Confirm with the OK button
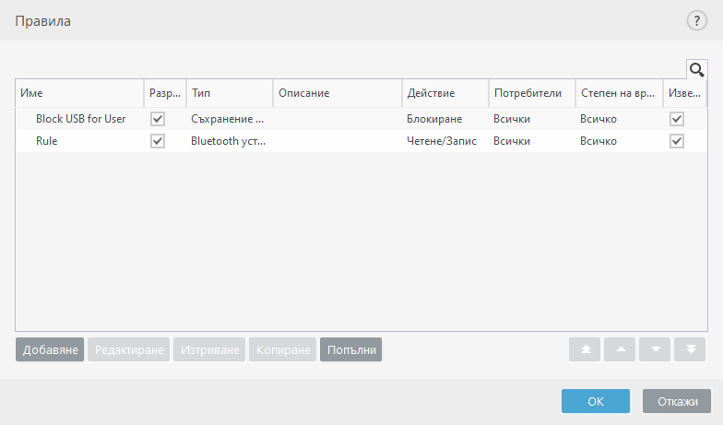Viewport: 723px width, 425px height. pos(596,401)
